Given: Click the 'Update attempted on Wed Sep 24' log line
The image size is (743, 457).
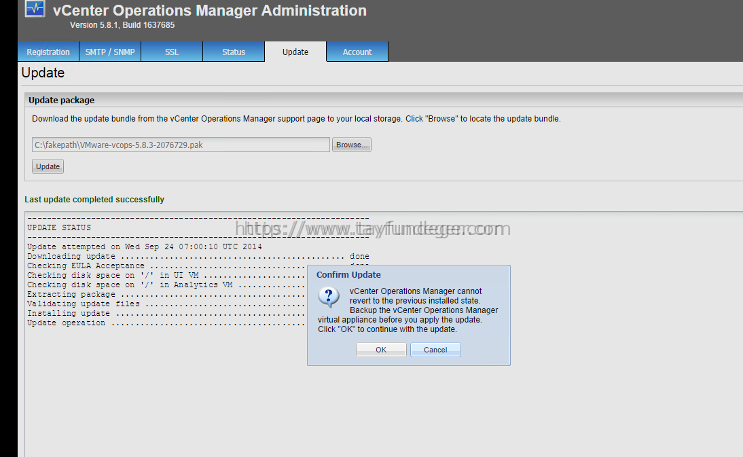Looking at the screenshot, I should click(145, 246).
